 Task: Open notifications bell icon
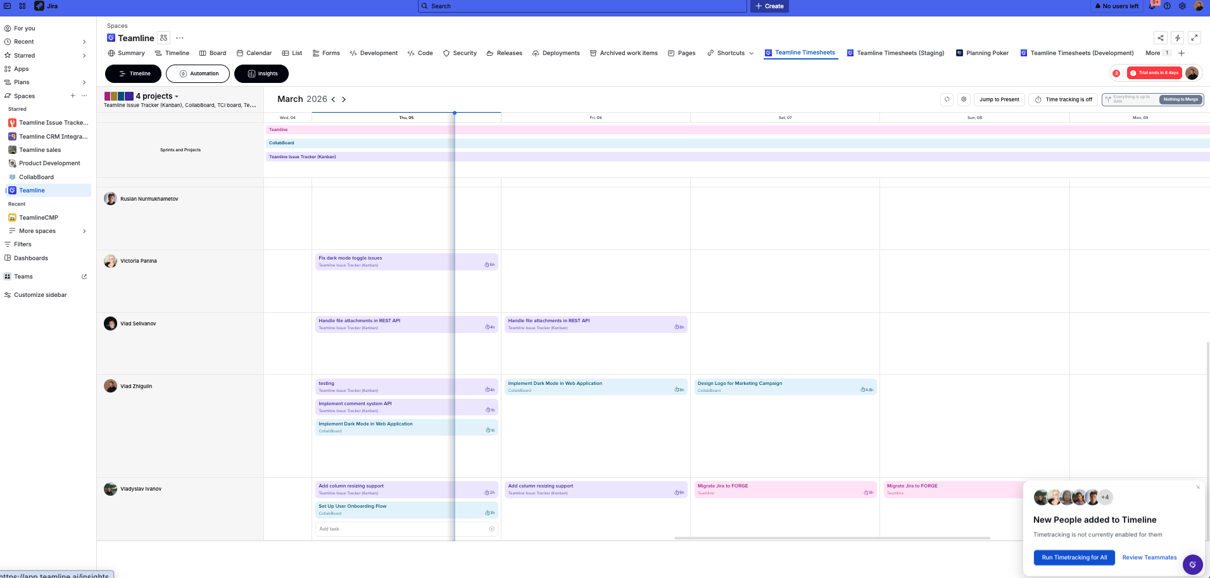(x=1152, y=6)
